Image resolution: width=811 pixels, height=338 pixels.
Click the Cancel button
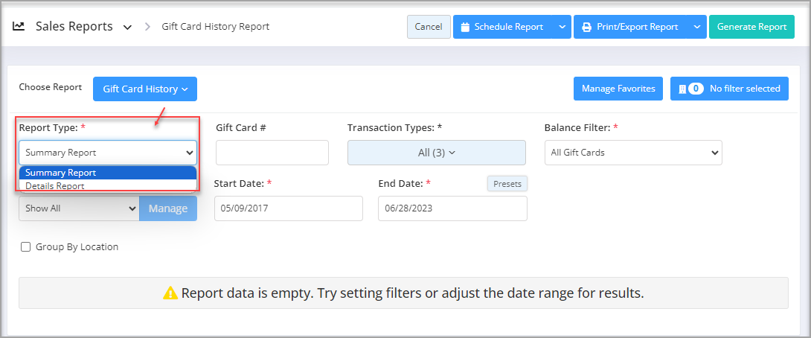(429, 26)
